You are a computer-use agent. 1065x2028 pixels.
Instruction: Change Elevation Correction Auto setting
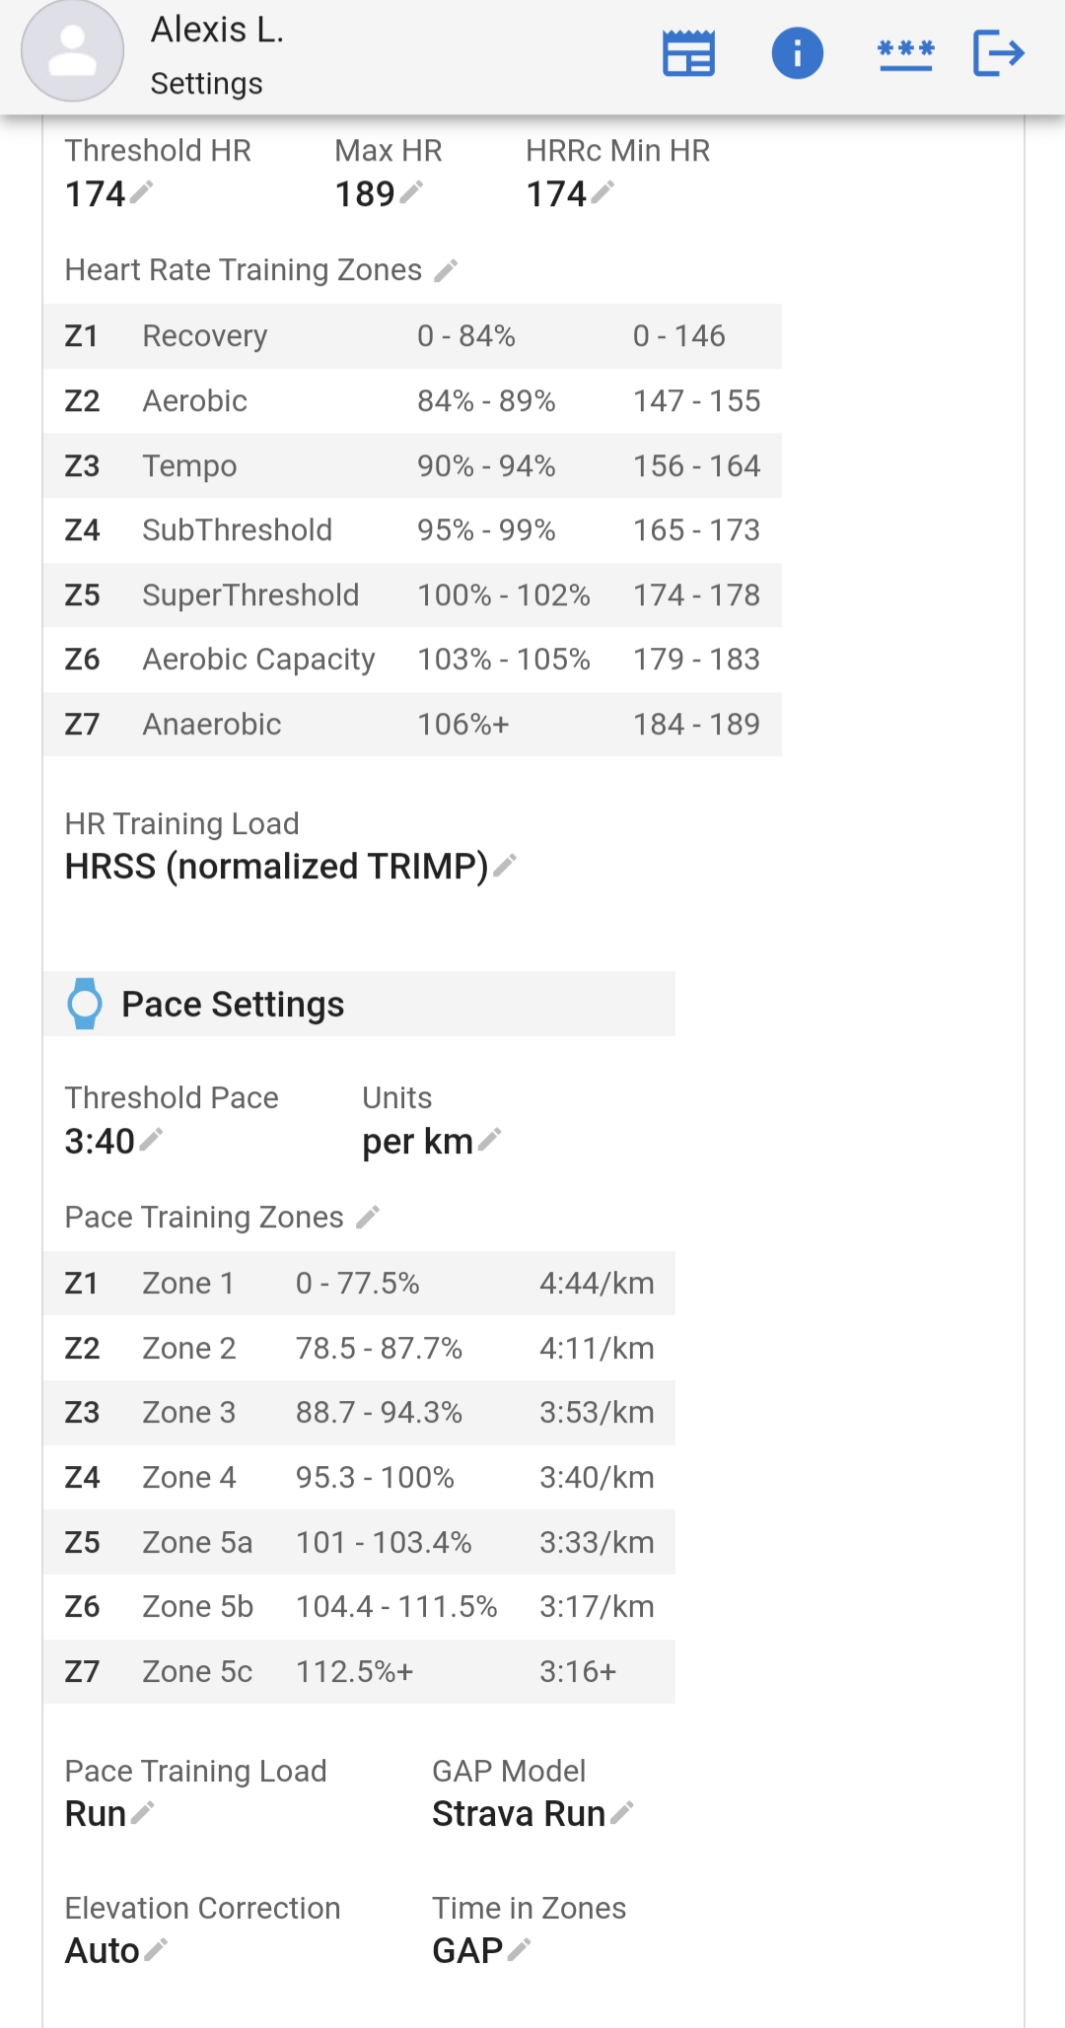[x=156, y=1949]
